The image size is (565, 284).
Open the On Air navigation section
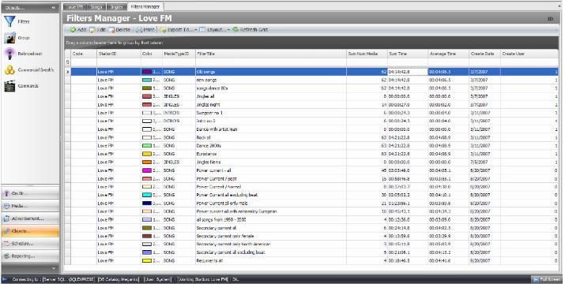coord(30,193)
